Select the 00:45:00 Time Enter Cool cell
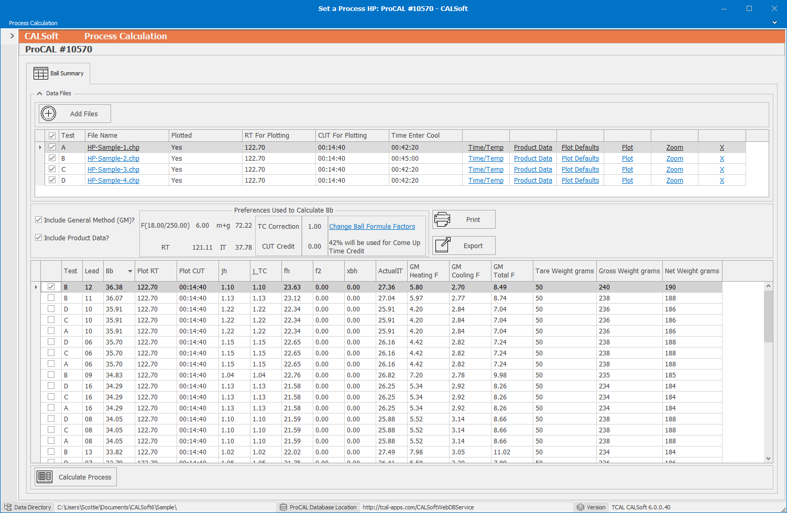 (425, 159)
